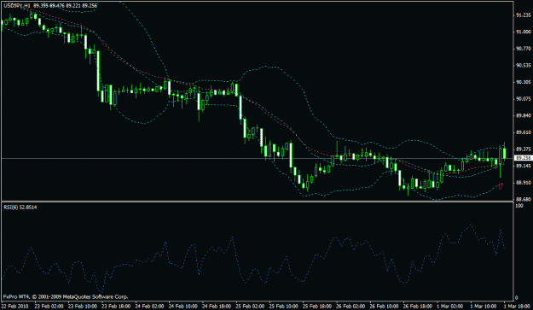The width and height of the screenshot is (533, 310).
Task: Click the 24 Feb 10:00 time label
Action: (x=182, y=306)
